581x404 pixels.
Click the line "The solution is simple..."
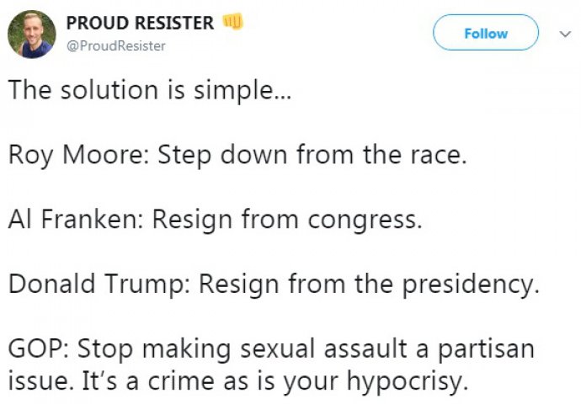pyautogui.click(x=152, y=92)
